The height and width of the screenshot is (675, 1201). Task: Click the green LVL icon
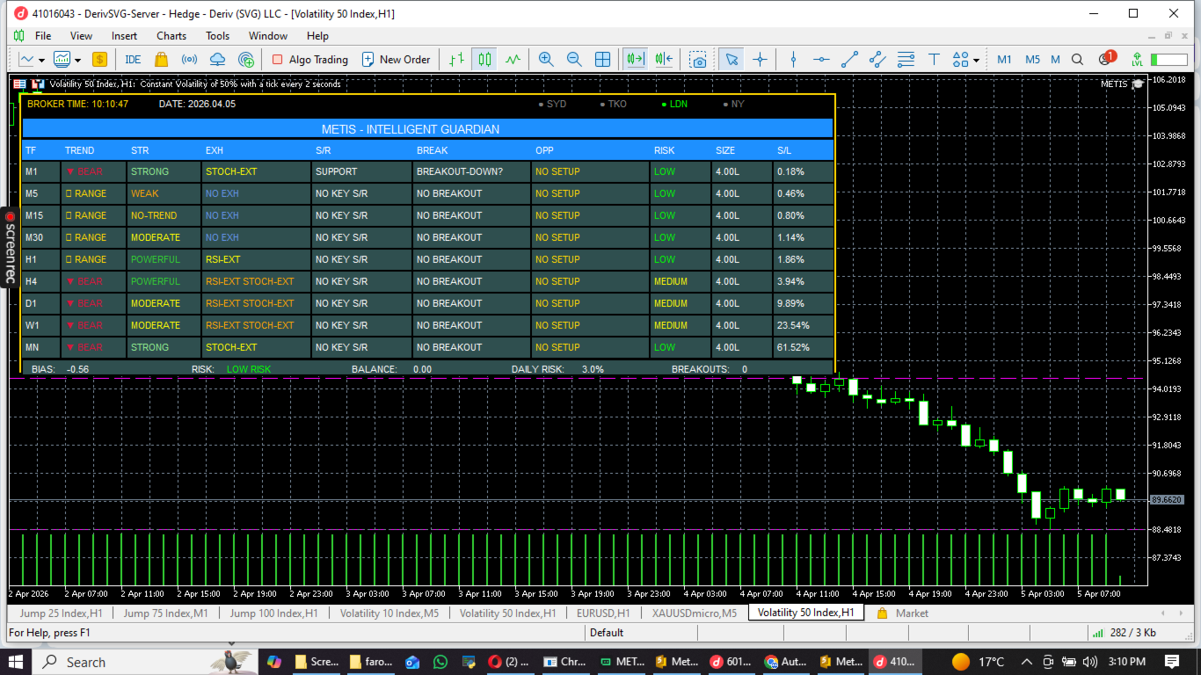click(x=1137, y=60)
